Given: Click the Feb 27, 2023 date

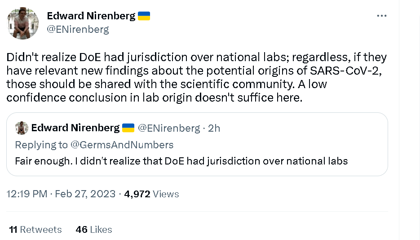Looking at the screenshot, I should pyautogui.click(x=85, y=194).
